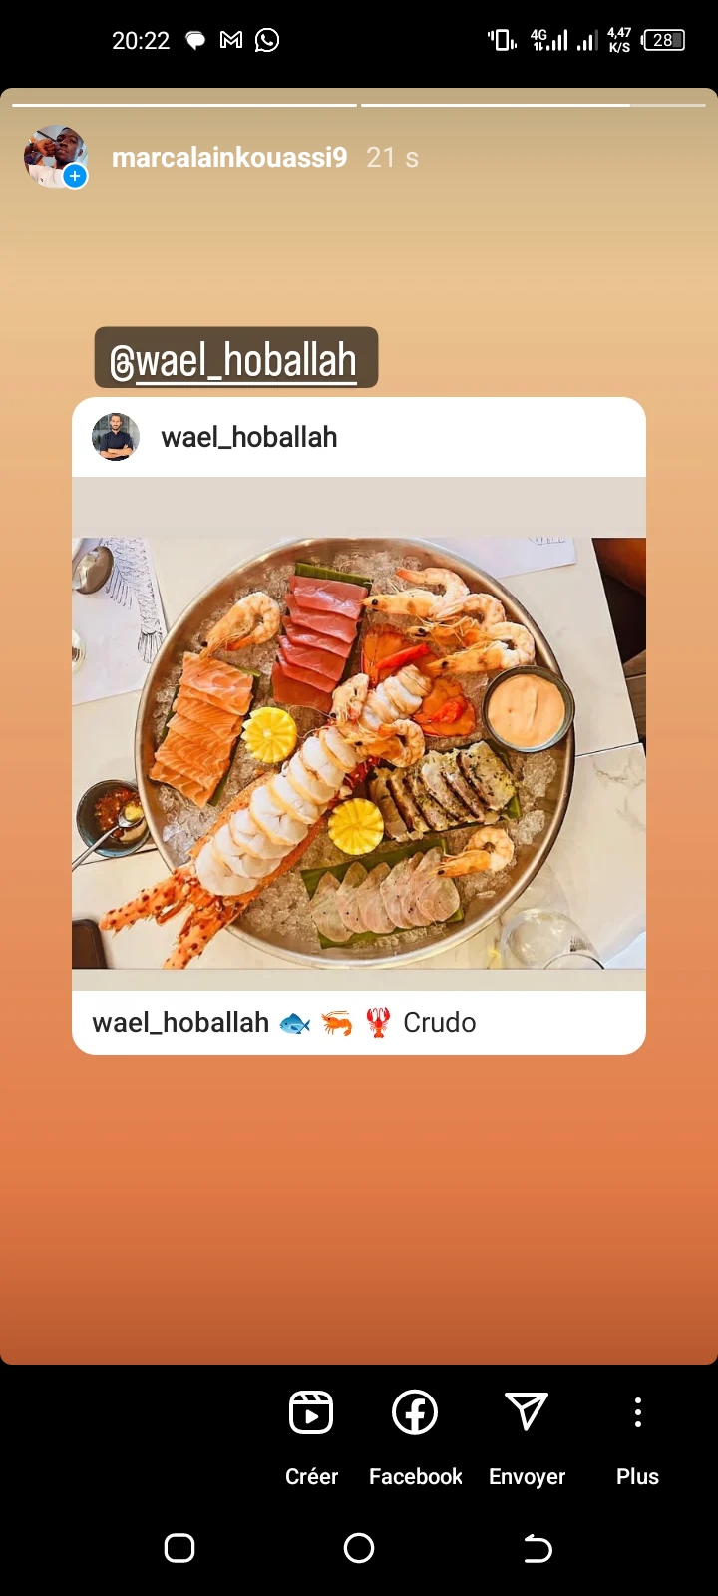Open wael_hoballah avatar in shared post

tap(116, 437)
